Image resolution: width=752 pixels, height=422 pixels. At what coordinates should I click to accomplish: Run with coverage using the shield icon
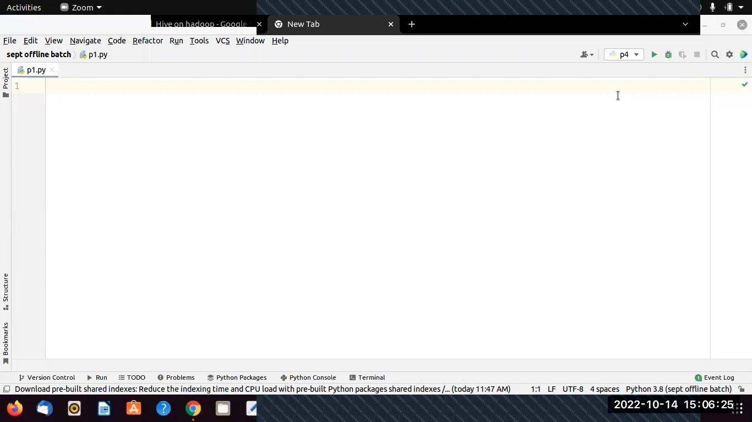coord(683,54)
